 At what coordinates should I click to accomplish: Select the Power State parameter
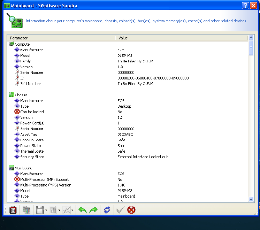tap(31, 146)
